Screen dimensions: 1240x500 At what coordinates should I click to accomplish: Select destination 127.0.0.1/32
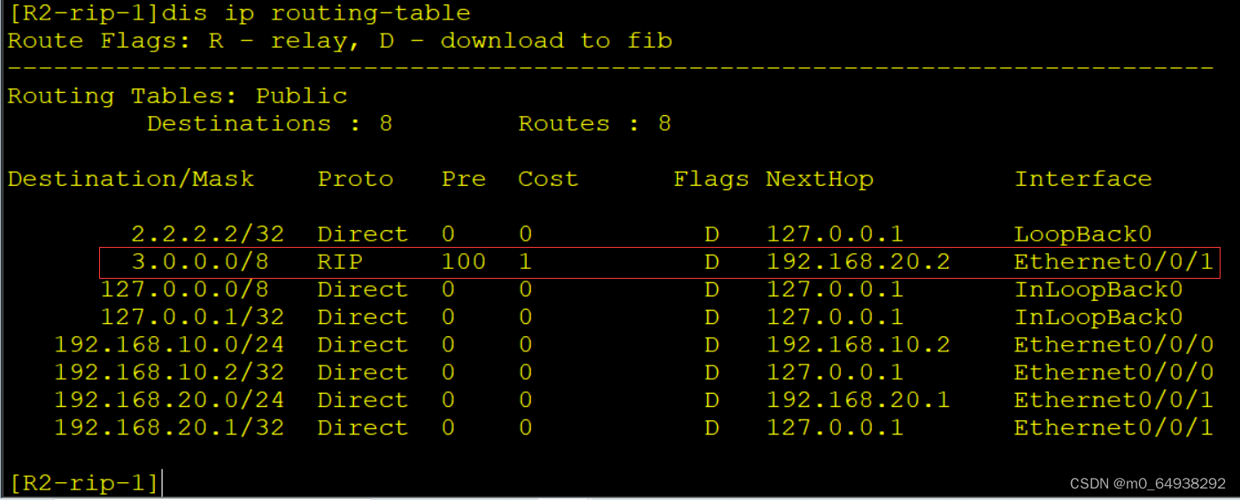pyautogui.click(x=193, y=317)
